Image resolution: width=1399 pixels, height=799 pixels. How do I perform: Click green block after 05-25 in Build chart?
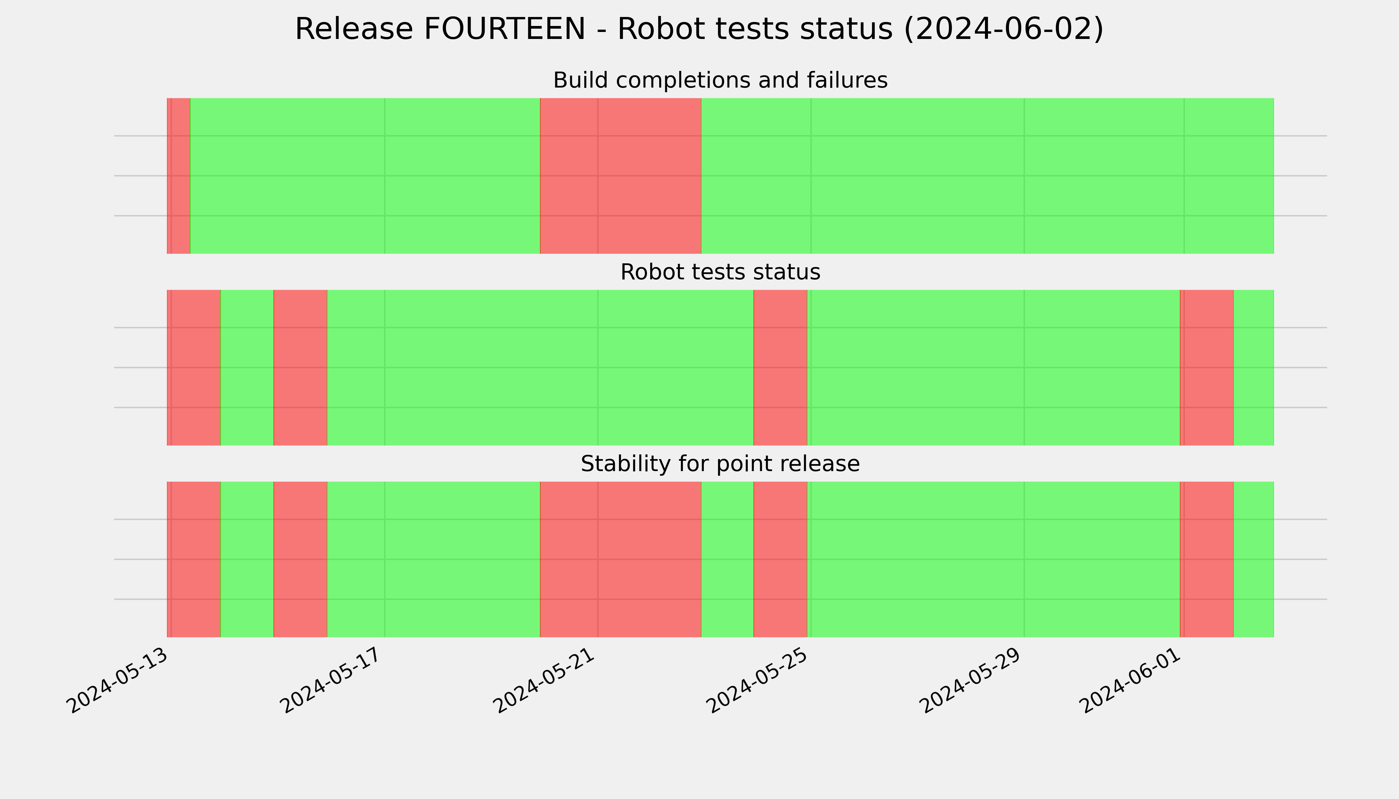(x=987, y=175)
